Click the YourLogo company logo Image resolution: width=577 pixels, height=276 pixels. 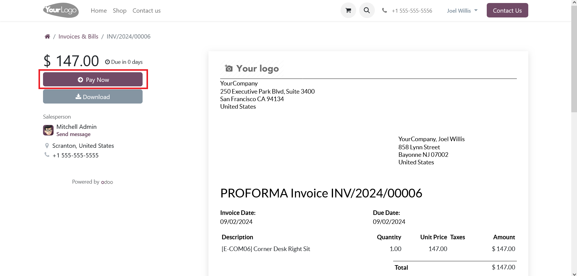[60, 10]
